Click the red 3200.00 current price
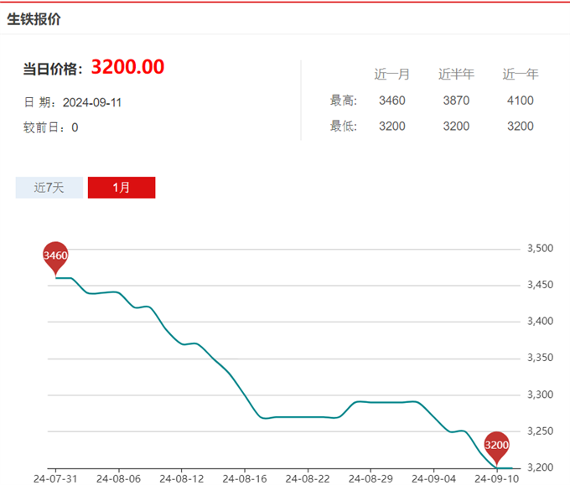The height and width of the screenshot is (485, 570). pos(127,67)
